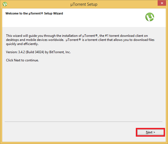The width and height of the screenshot is (168, 144).
Task: Click the "Click Next to continue." text
Action: 22,60
